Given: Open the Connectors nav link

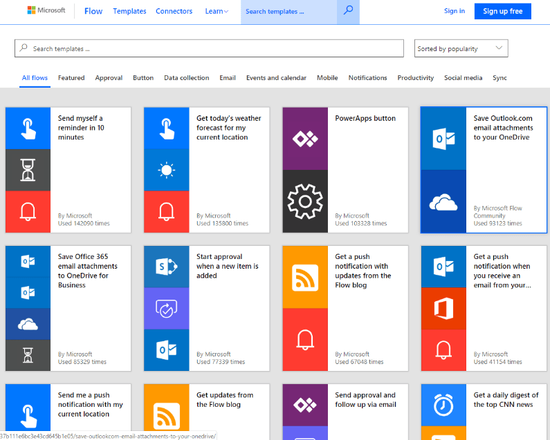Looking at the screenshot, I should point(174,11).
